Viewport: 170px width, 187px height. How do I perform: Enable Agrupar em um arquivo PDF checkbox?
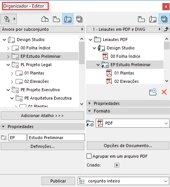tap(89, 156)
